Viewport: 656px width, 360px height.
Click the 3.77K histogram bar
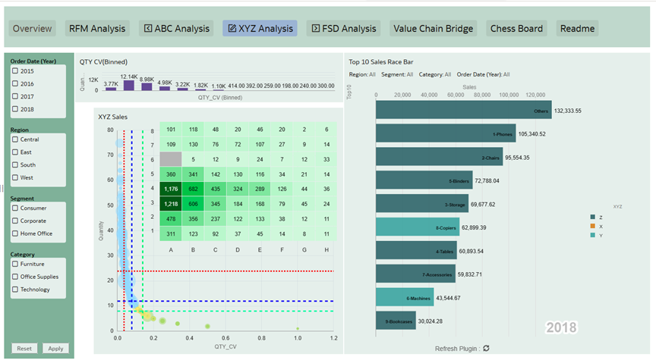pyautogui.click(x=111, y=89)
